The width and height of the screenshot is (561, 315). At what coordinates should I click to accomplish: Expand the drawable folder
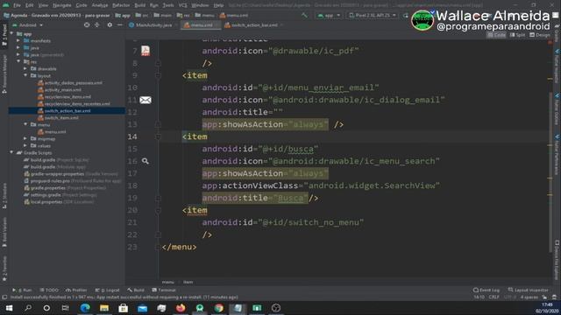click(x=25, y=68)
